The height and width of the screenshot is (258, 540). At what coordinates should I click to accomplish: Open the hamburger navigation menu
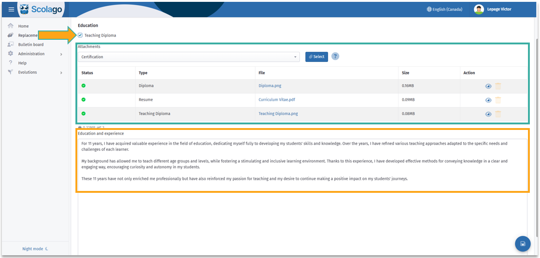12,9
